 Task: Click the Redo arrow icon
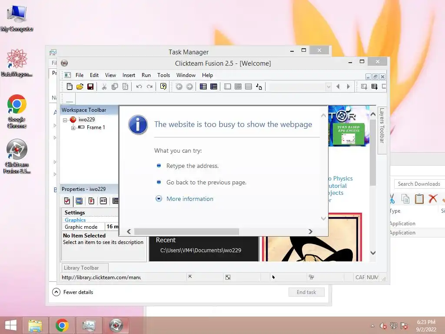coord(149,87)
